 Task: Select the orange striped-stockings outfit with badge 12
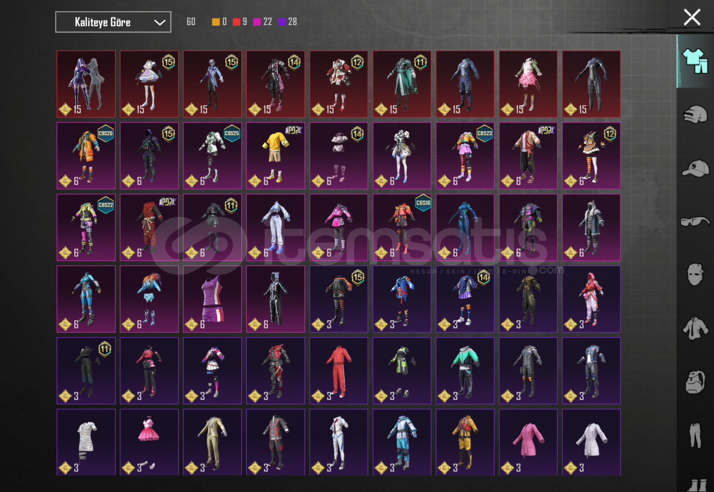(x=591, y=156)
